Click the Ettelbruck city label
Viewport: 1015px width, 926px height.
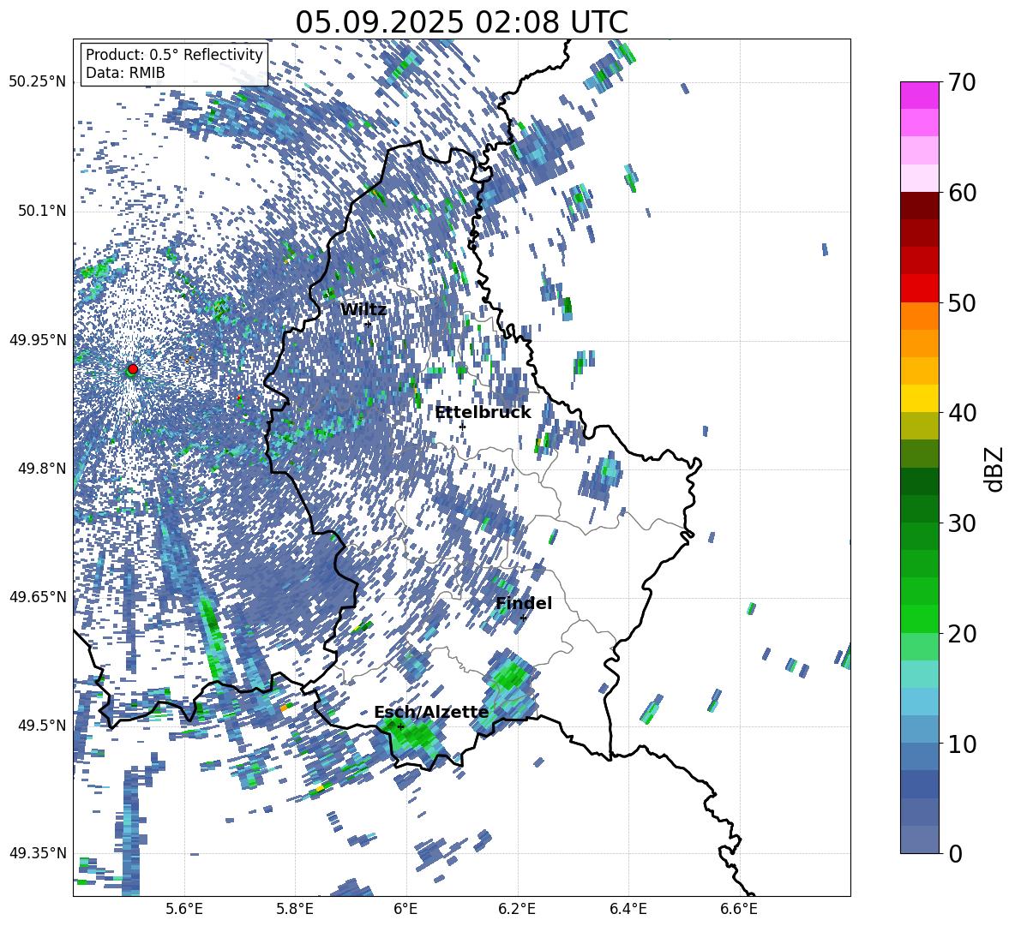483,413
